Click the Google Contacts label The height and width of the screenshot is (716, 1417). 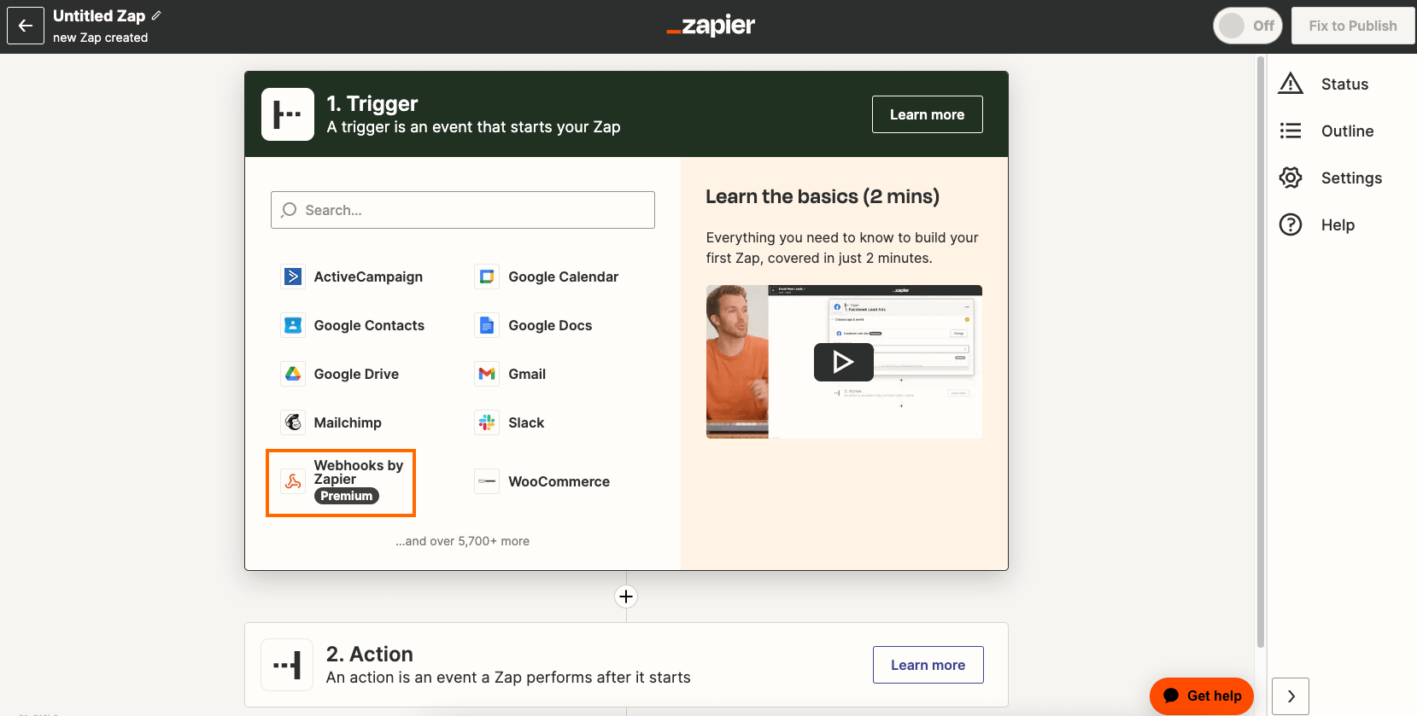[x=369, y=325]
